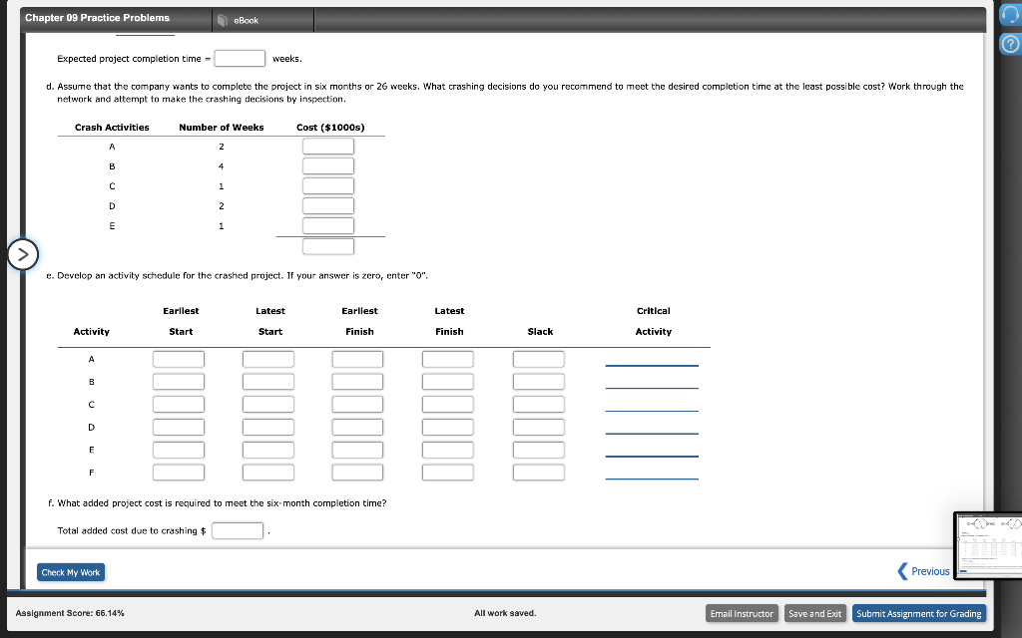This screenshot has width=1022, height=638.
Task: Select Earliest Start field for activity E
Action: click(x=179, y=450)
